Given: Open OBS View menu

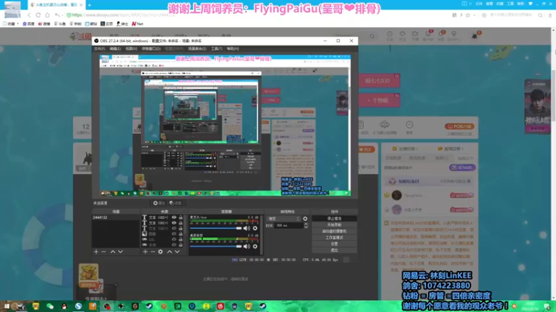Looking at the screenshot, I should point(131,49).
